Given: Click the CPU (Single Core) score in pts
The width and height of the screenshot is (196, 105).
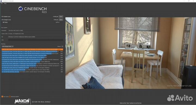Looking at the screenshot, I should [x=56, y=20].
